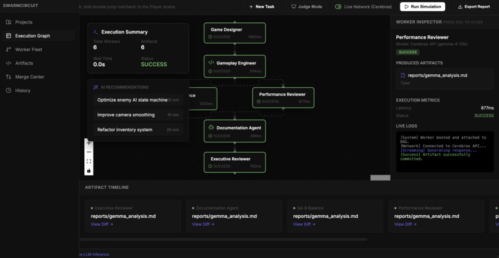499x258 pixels.
Task: Click the green SUCCESS badge under Performance Reviewer heading
Action: (x=407, y=52)
